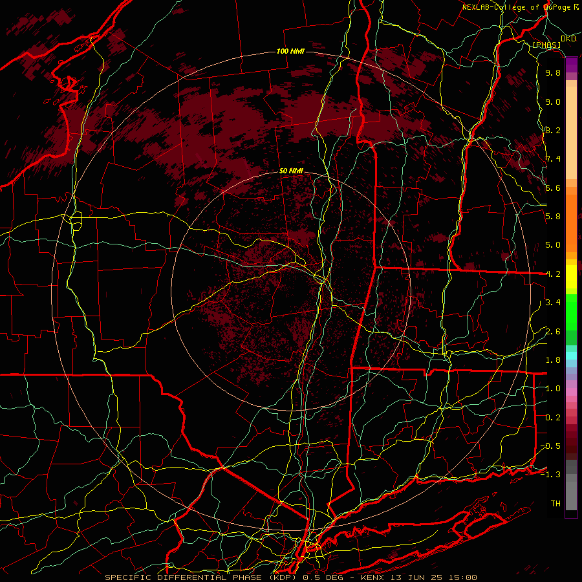Click the -0.5 value on the color scale
The width and height of the screenshot is (582, 582).
coord(550,446)
